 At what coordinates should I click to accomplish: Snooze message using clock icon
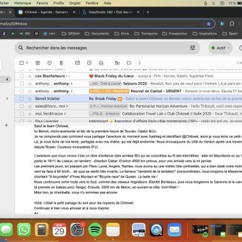[89, 63]
